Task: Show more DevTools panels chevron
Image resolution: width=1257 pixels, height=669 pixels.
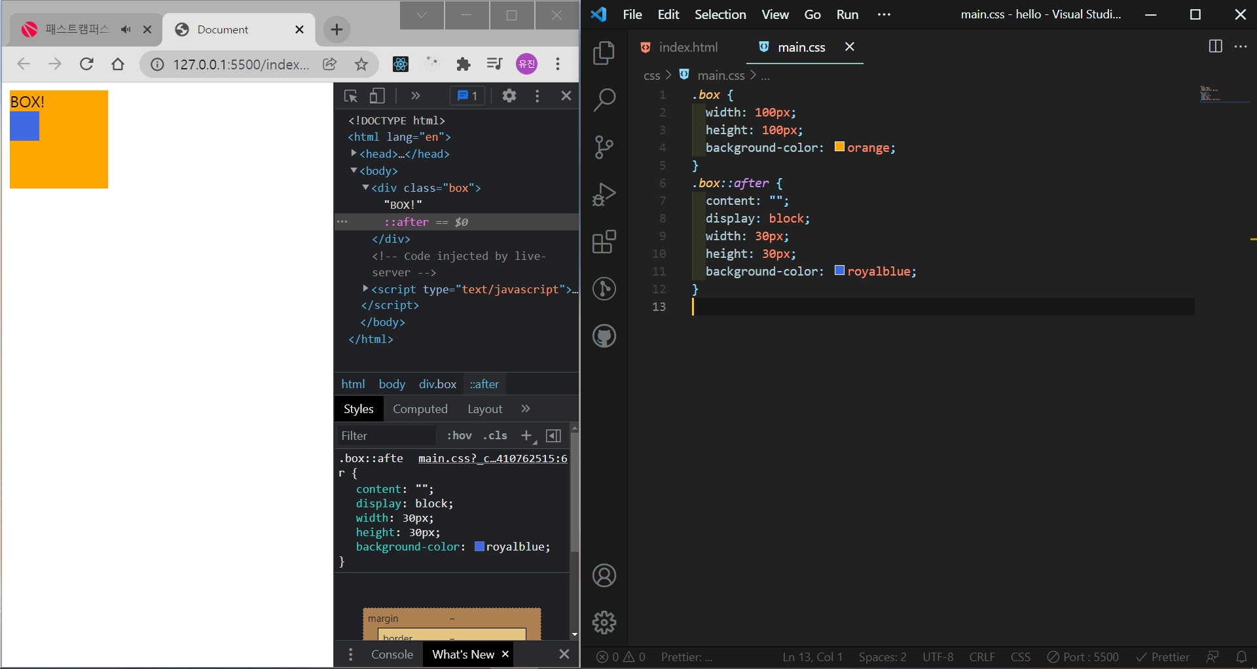Action: [415, 96]
